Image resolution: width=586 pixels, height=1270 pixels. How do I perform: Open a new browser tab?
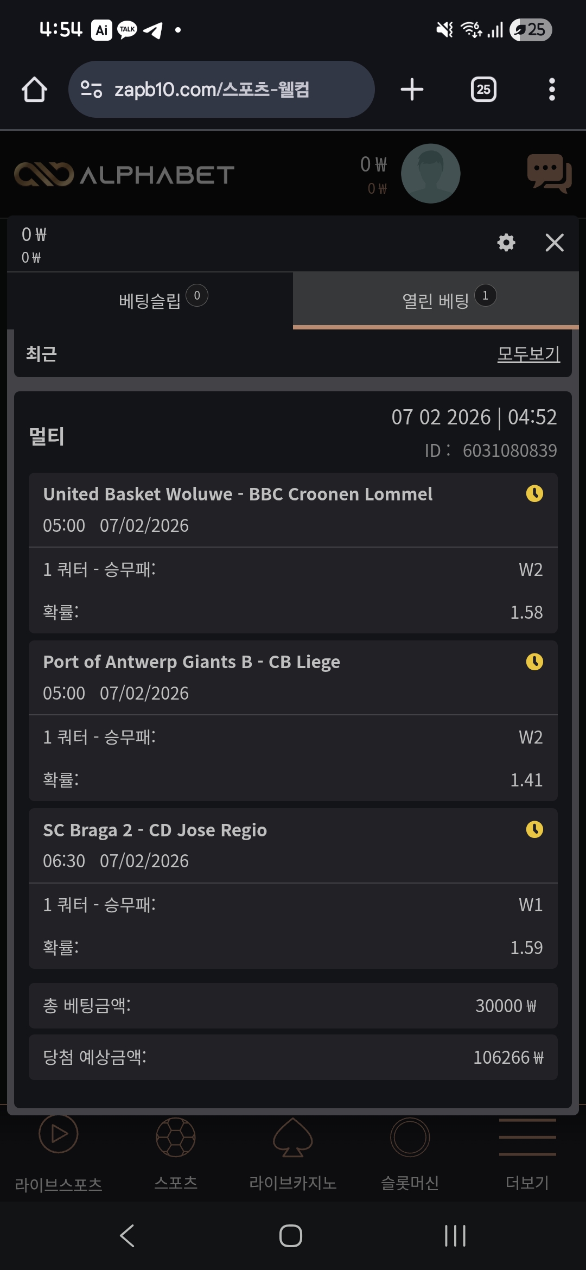(x=412, y=90)
